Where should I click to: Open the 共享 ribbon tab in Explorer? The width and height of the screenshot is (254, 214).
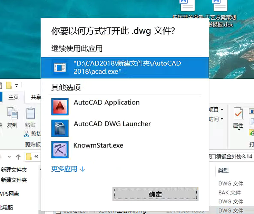coord(36,97)
